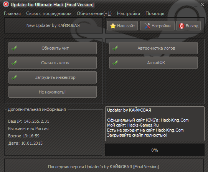Click the red power icon for Выход
Viewport: 208px width, 172px height.
click(182, 26)
